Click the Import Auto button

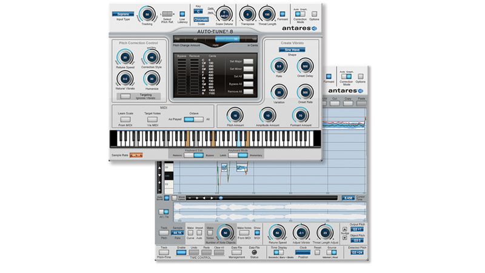[199, 233]
